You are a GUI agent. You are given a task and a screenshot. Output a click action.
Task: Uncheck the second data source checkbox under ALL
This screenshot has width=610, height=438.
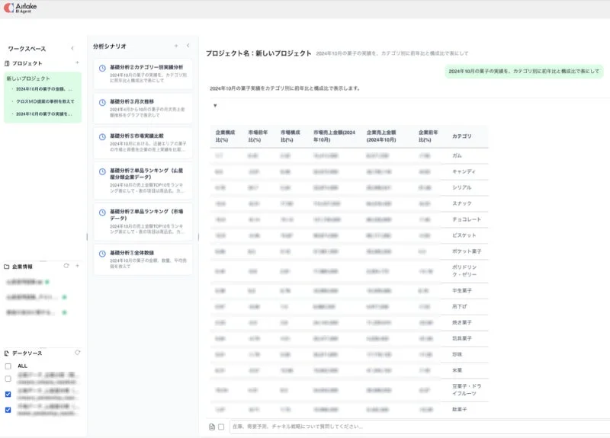(8, 394)
